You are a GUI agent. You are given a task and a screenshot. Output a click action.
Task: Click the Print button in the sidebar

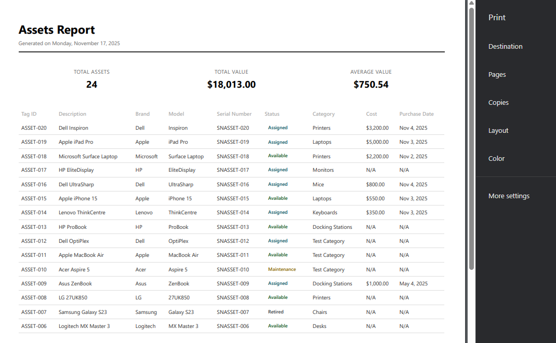[x=496, y=17]
